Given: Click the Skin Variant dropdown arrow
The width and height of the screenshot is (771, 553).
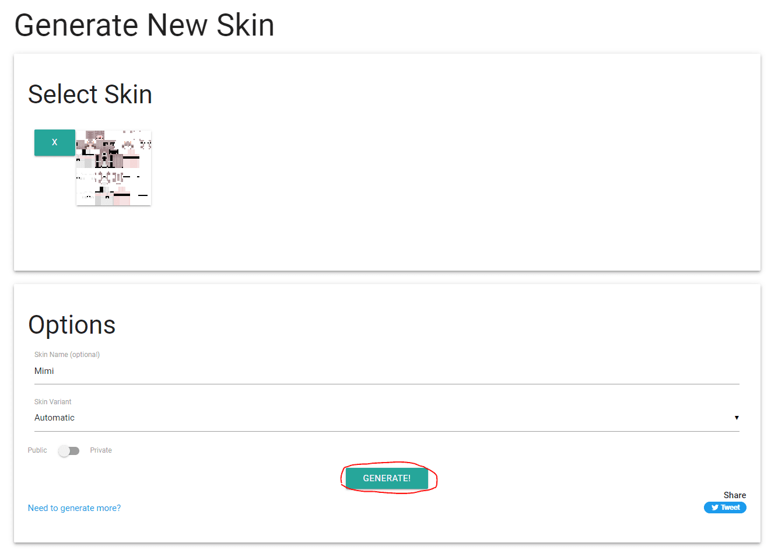Looking at the screenshot, I should (737, 418).
